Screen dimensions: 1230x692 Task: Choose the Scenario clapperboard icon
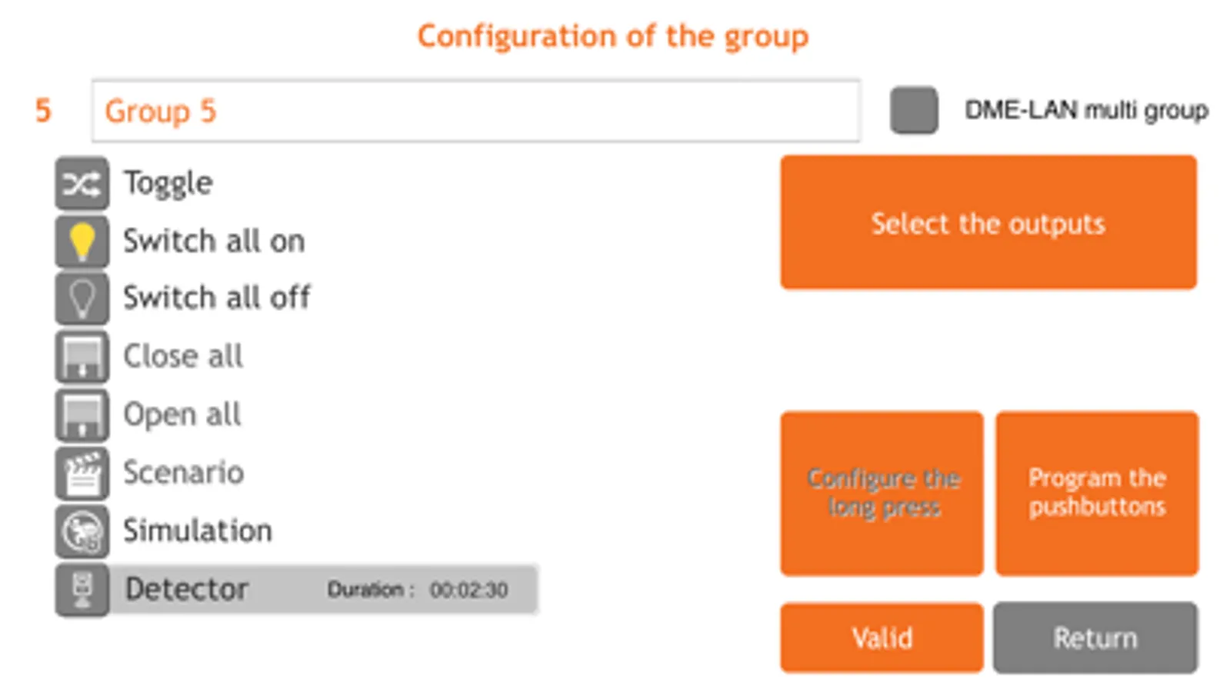pyautogui.click(x=82, y=473)
